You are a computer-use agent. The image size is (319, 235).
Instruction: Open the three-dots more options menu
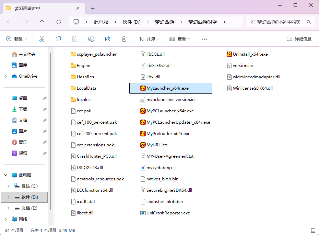pos(204,39)
